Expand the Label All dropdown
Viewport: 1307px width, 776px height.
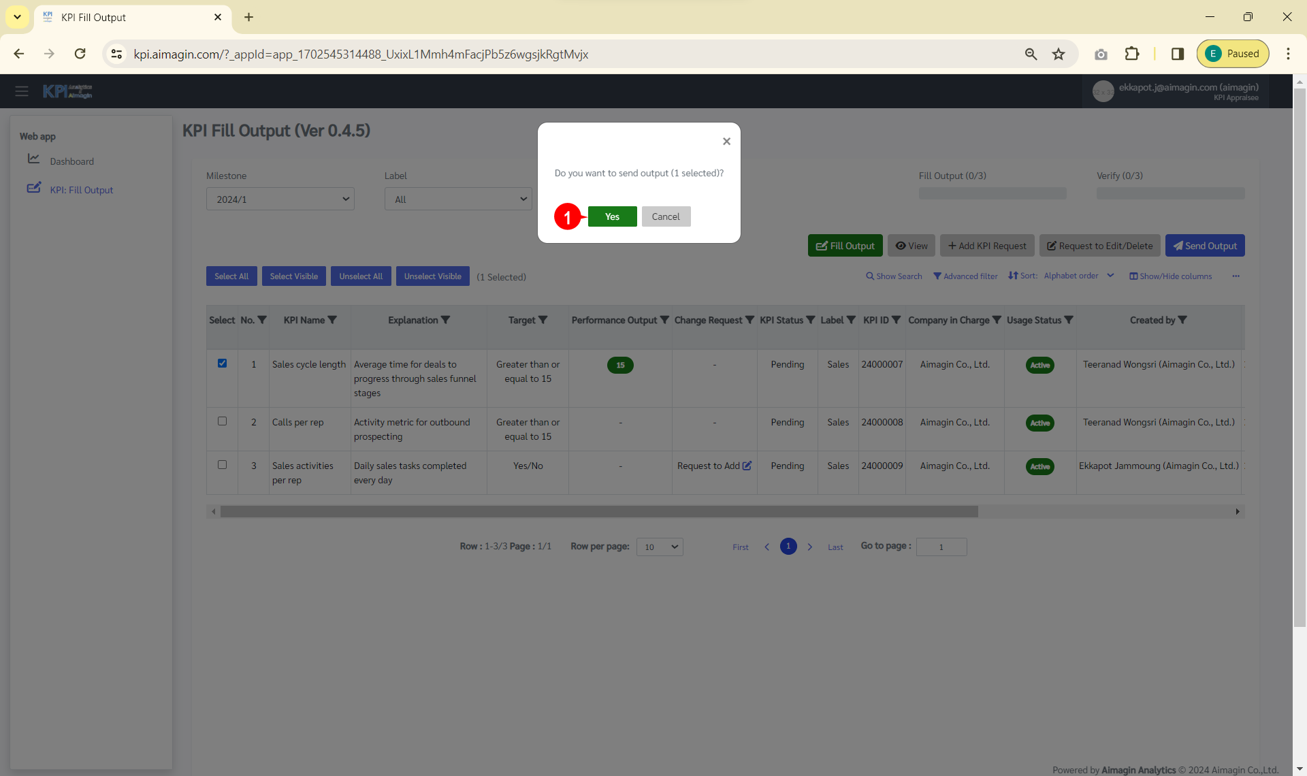coord(458,199)
